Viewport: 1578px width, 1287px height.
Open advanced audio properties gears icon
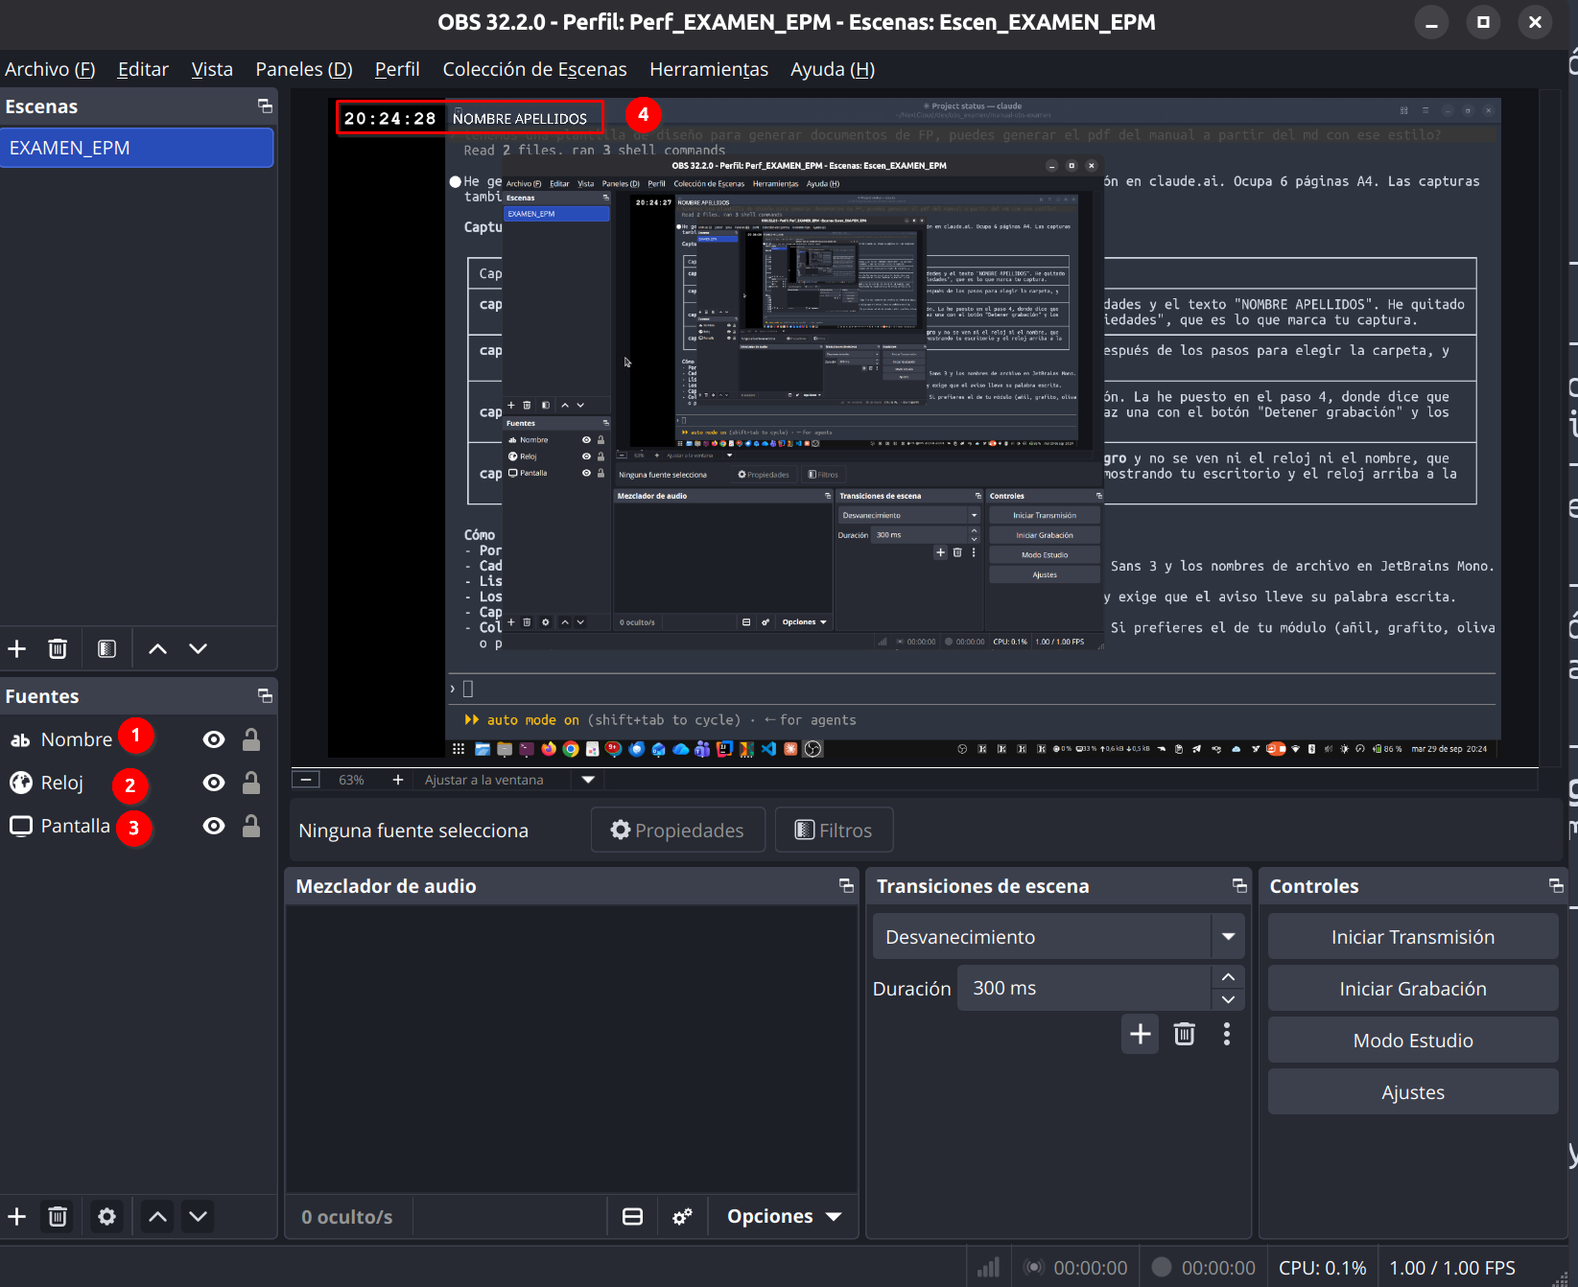pyautogui.click(x=682, y=1217)
